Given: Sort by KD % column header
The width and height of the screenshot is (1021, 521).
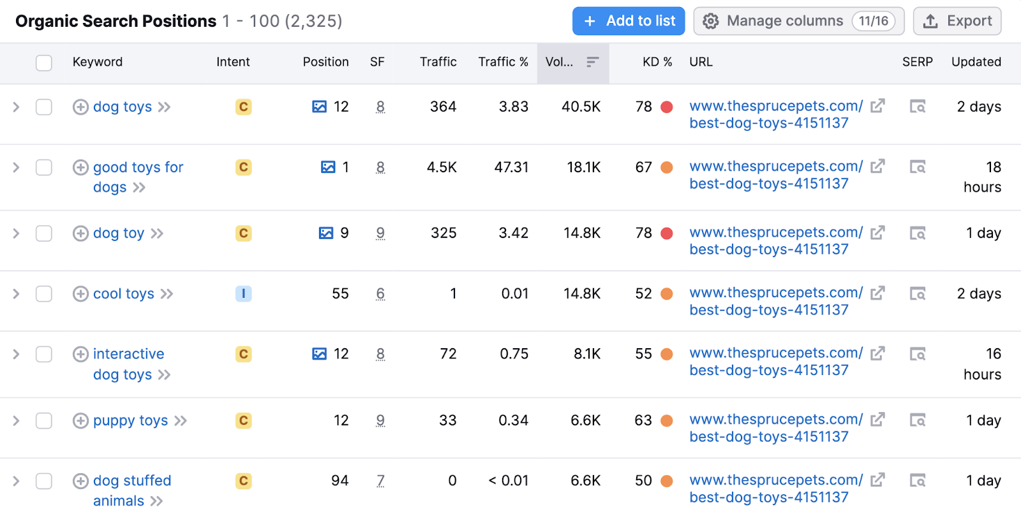Looking at the screenshot, I should [x=657, y=62].
